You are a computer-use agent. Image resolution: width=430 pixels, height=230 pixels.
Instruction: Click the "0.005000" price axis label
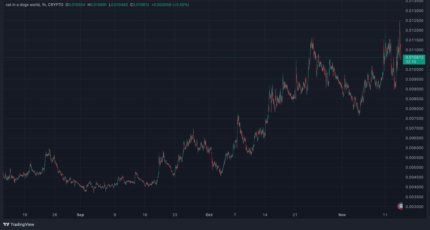(415, 167)
